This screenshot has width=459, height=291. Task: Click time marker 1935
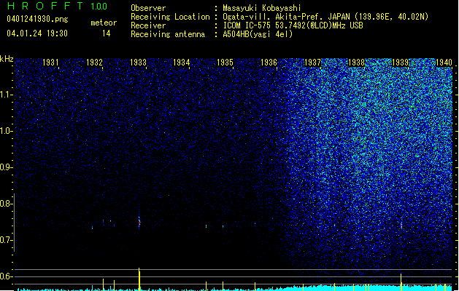225,62
